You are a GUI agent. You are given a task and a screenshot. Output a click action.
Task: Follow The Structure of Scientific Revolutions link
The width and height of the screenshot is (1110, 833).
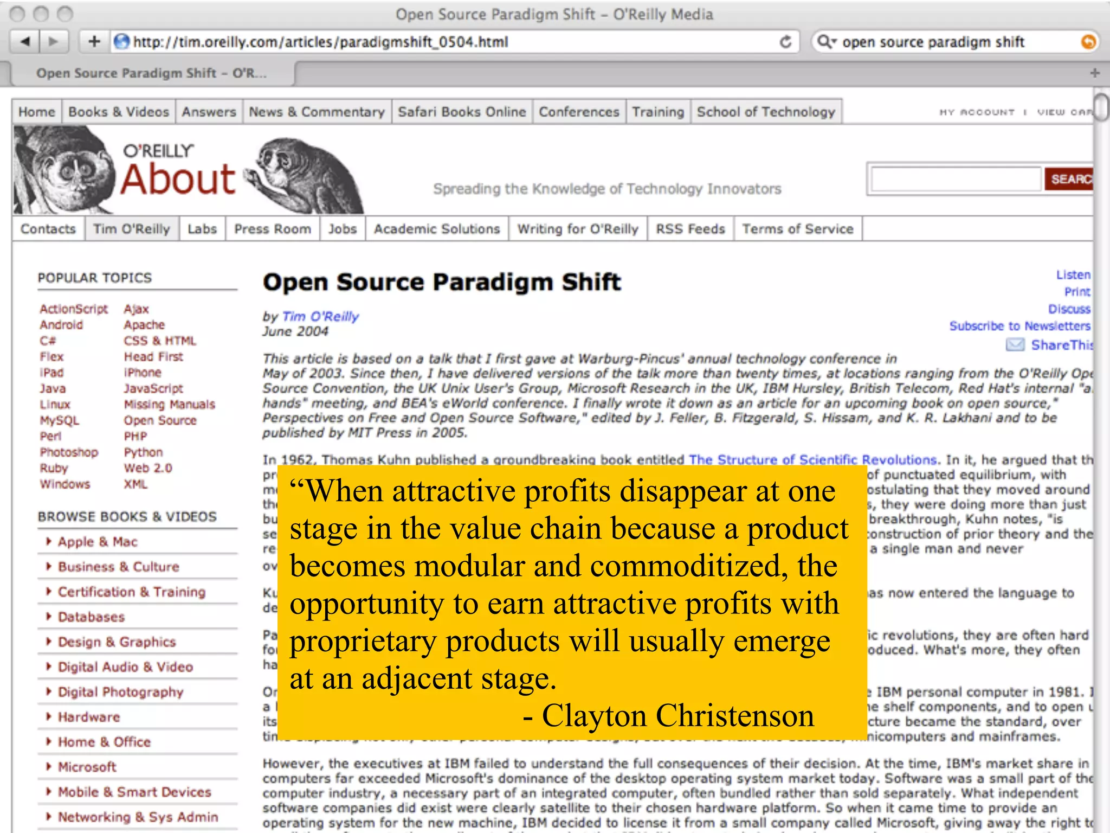[x=812, y=459]
